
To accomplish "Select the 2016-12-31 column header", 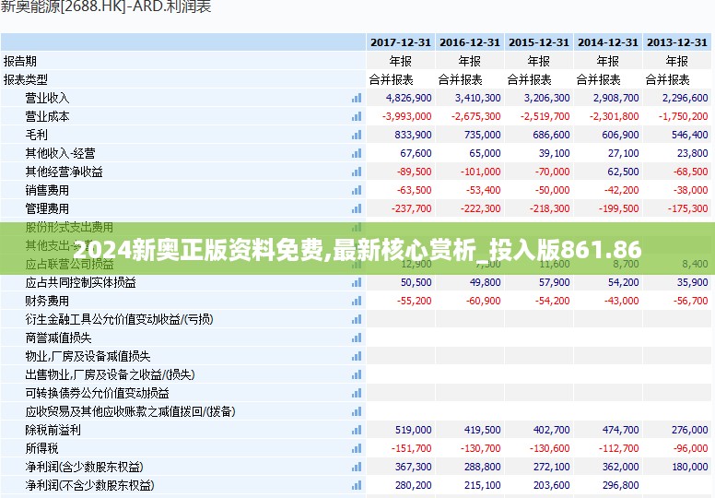I will [470, 42].
